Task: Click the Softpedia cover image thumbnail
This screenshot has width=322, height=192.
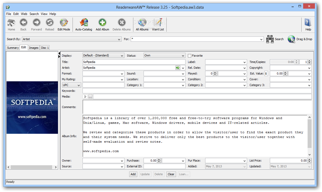Action: [x=32, y=108]
